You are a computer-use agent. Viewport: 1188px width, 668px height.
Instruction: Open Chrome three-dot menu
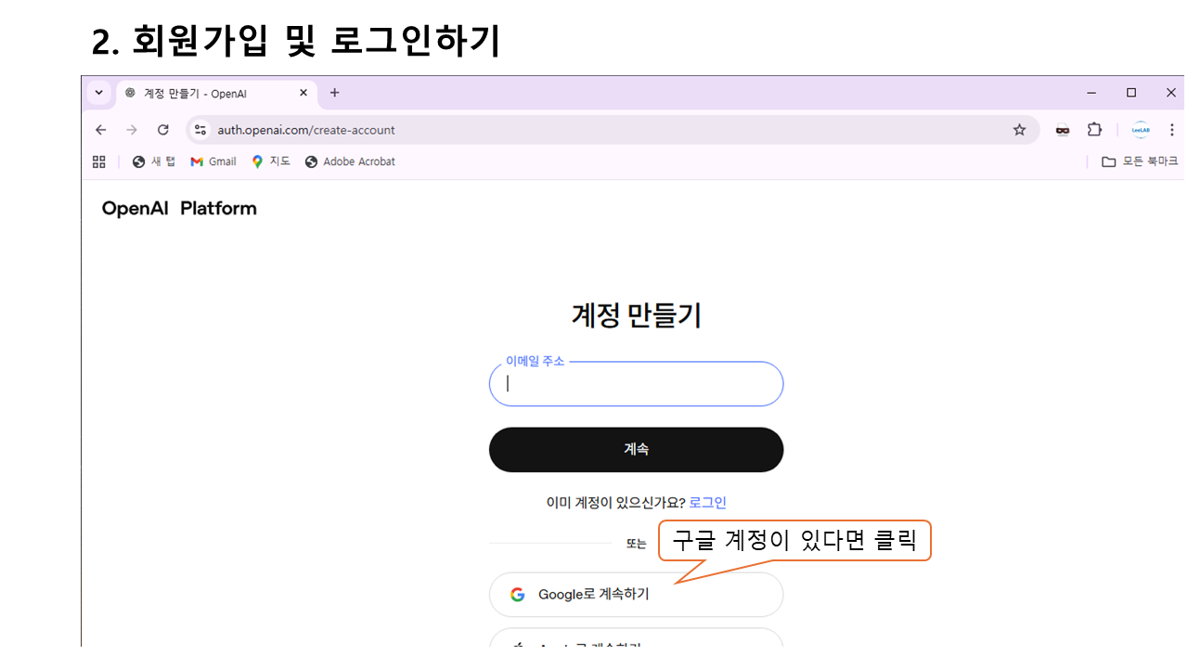[1171, 130]
